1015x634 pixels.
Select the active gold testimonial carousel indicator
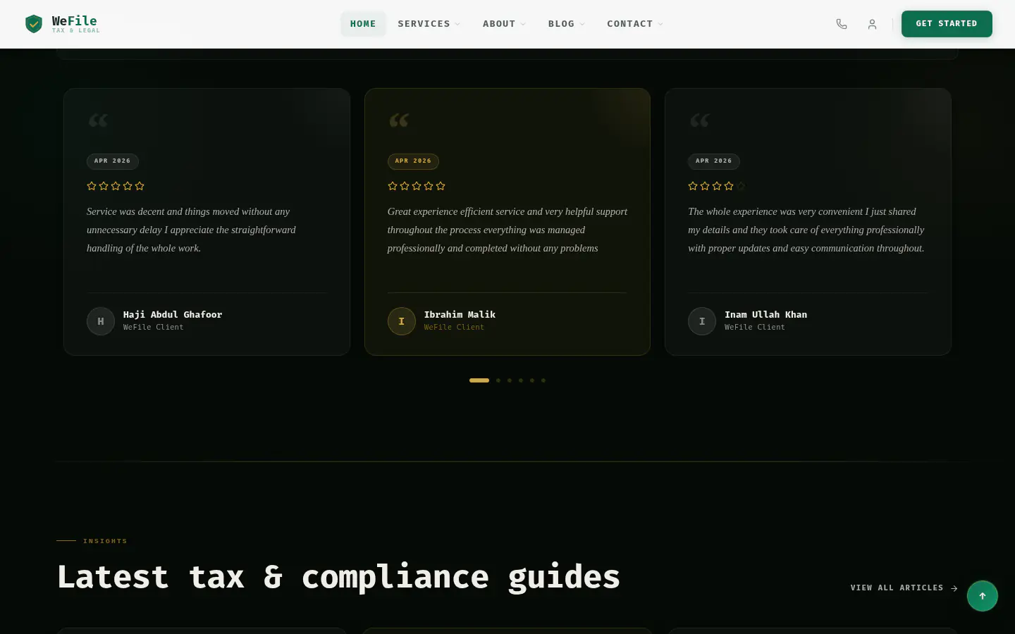tap(479, 380)
